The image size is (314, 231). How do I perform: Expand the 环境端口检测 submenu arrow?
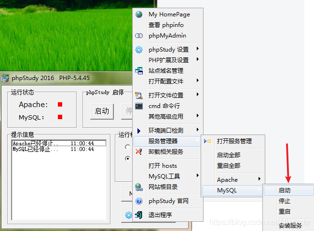click(198, 130)
